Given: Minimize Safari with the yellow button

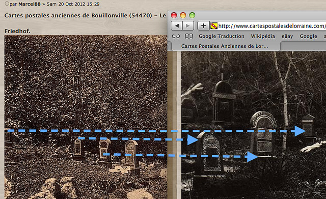Looking at the screenshot, I should coord(183,15).
